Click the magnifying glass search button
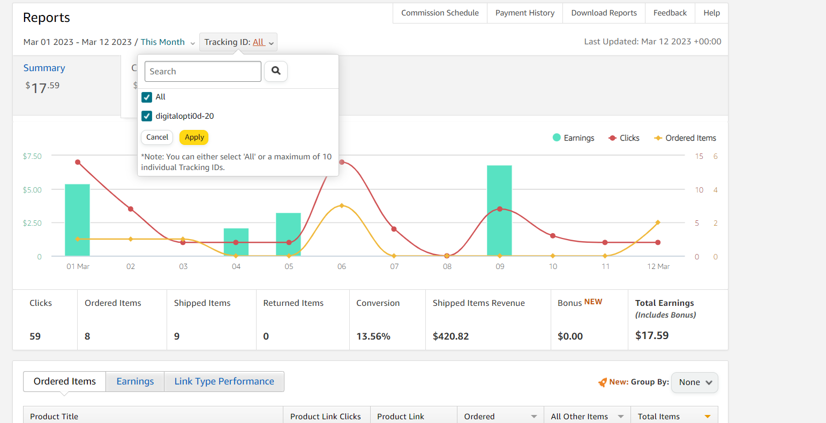The height and width of the screenshot is (423, 826). coord(276,71)
